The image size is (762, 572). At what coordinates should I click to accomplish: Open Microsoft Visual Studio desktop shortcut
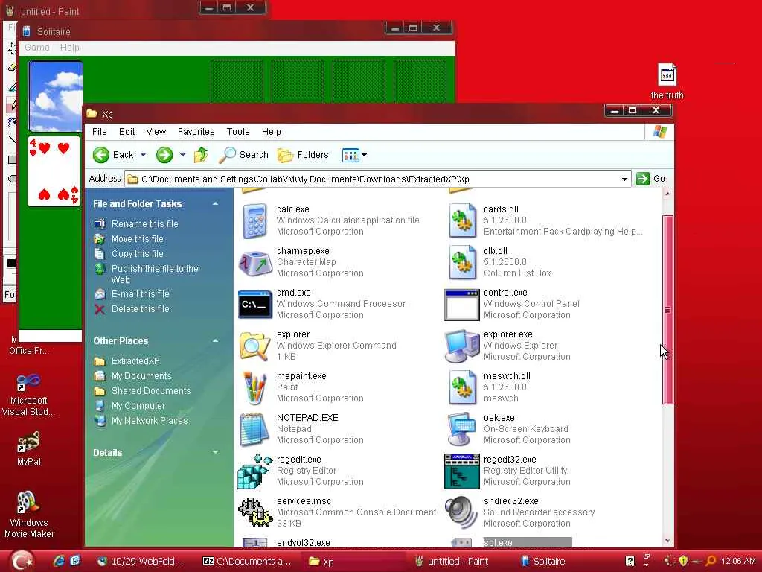(x=28, y=395)
